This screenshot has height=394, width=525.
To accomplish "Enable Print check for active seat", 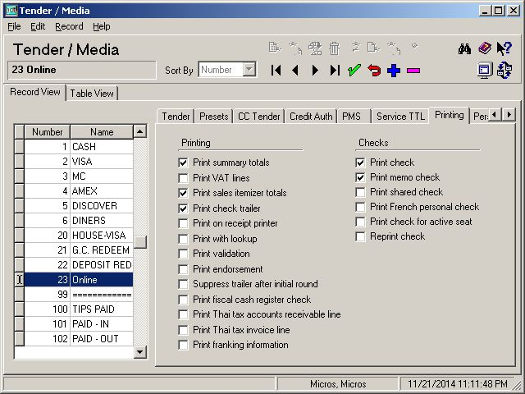I will 360,222.
